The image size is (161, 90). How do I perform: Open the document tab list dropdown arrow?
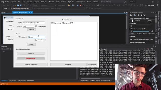(x=125, y=13)
